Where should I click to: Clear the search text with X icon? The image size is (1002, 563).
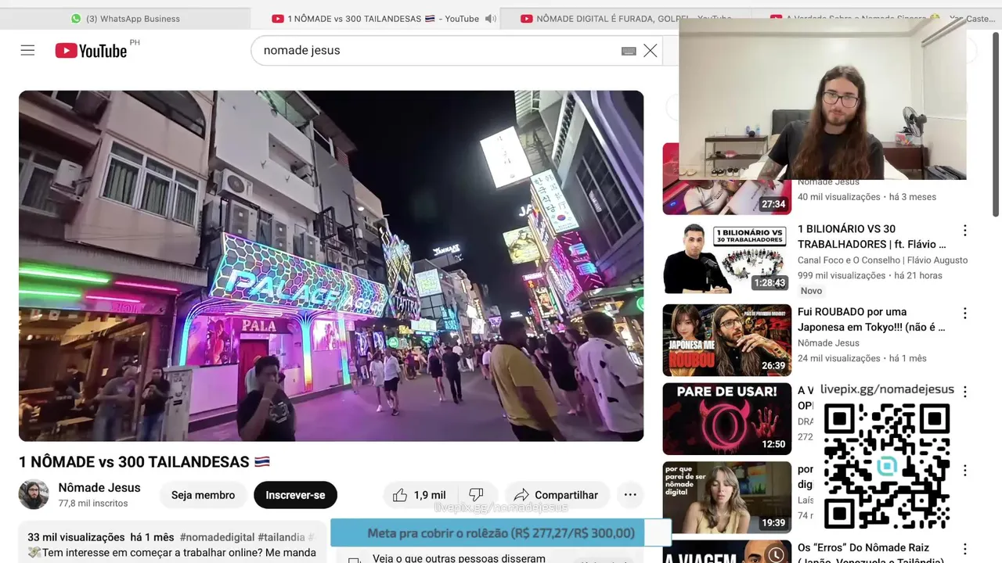(651, 50)
